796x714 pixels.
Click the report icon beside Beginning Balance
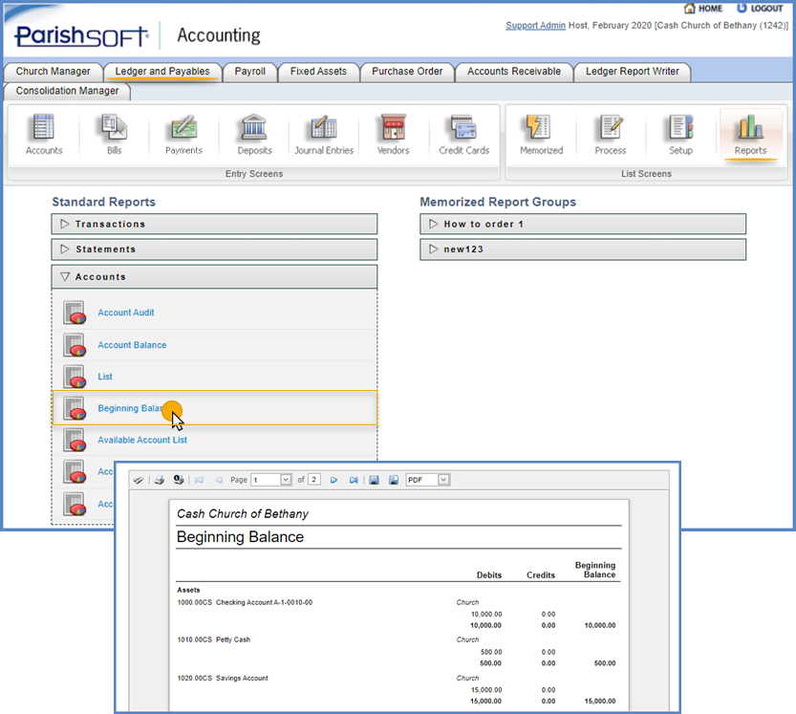pyautogui.click(x=75, y=408)
